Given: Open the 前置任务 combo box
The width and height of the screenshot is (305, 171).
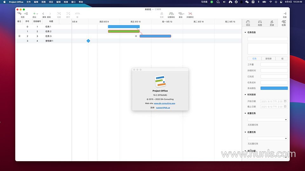Looking at the screenshot, I should click(x=268, y=120).
